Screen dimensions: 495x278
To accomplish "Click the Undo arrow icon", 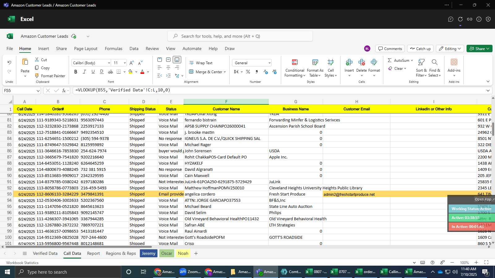I will 9,63.
